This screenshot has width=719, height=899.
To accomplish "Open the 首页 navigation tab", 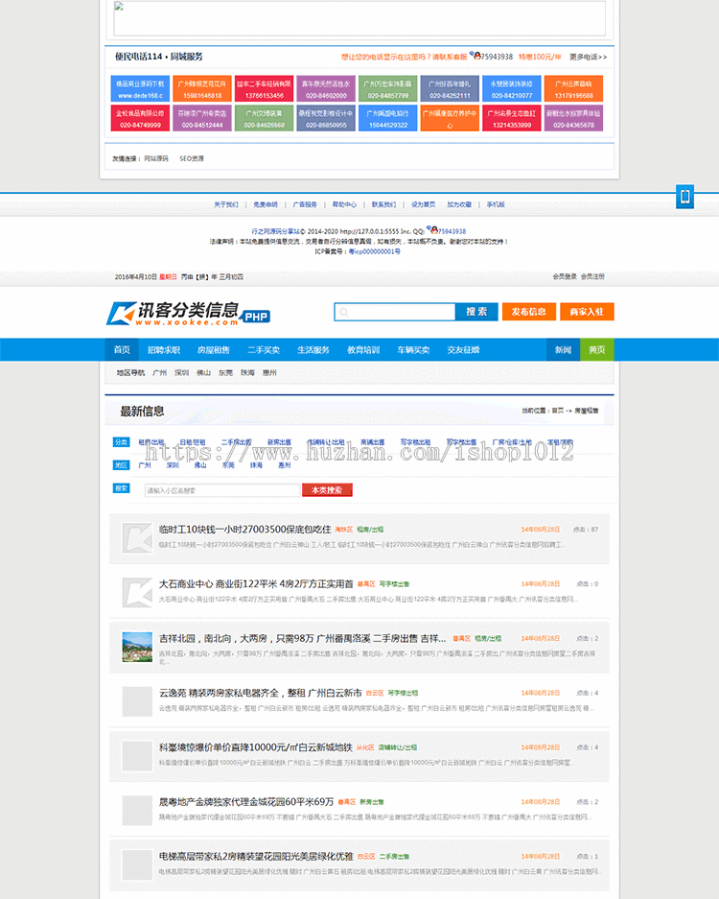I will click(x=122, y=350).
